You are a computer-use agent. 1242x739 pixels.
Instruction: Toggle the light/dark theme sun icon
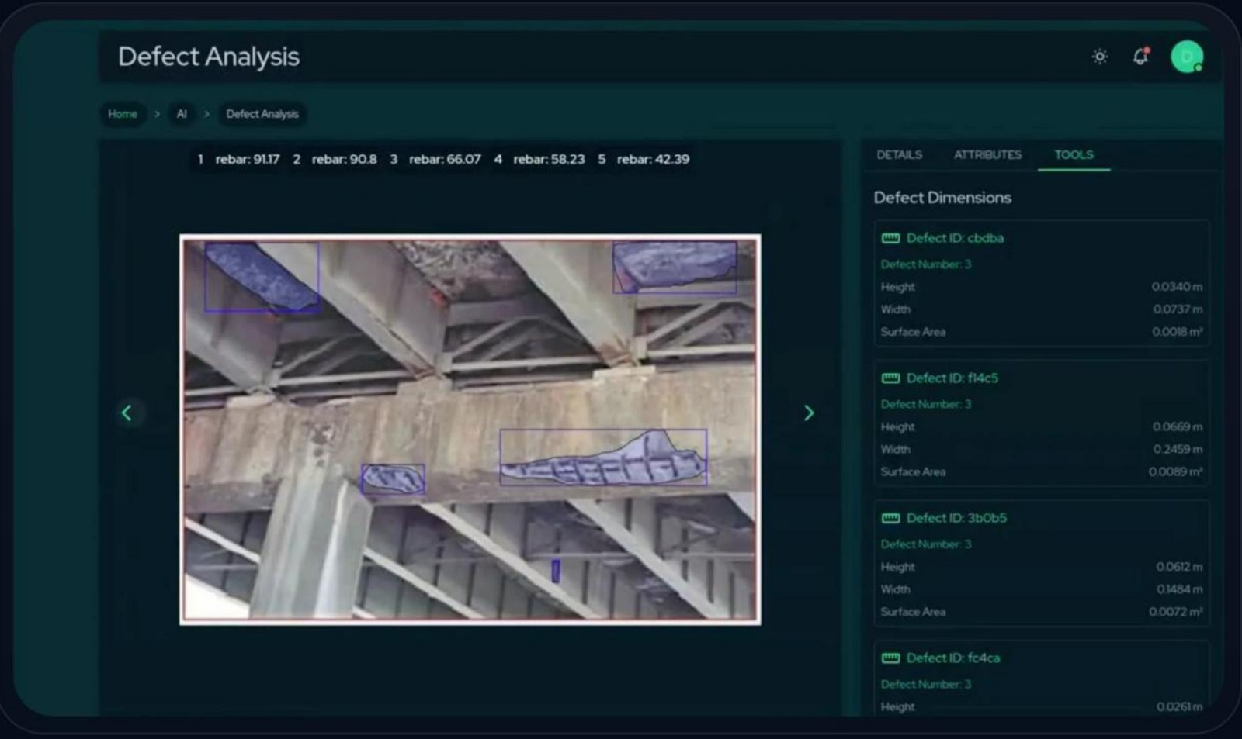click(x=1099, y=57)
